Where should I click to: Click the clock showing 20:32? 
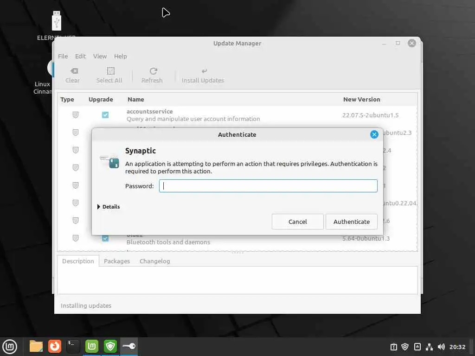[457, 347]
